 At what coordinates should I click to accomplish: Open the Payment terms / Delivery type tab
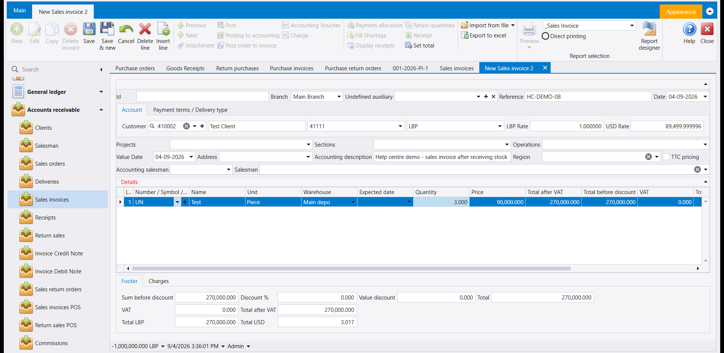190,110
